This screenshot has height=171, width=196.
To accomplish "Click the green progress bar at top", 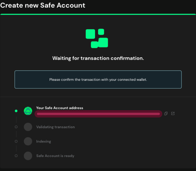I will [98, 14].
